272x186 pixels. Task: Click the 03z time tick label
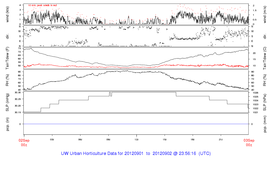click(52, 139)
